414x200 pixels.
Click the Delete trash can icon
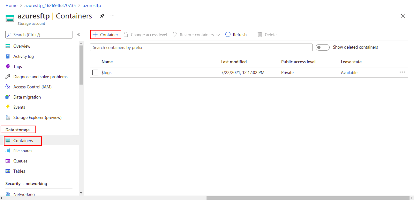pos(260,34)
